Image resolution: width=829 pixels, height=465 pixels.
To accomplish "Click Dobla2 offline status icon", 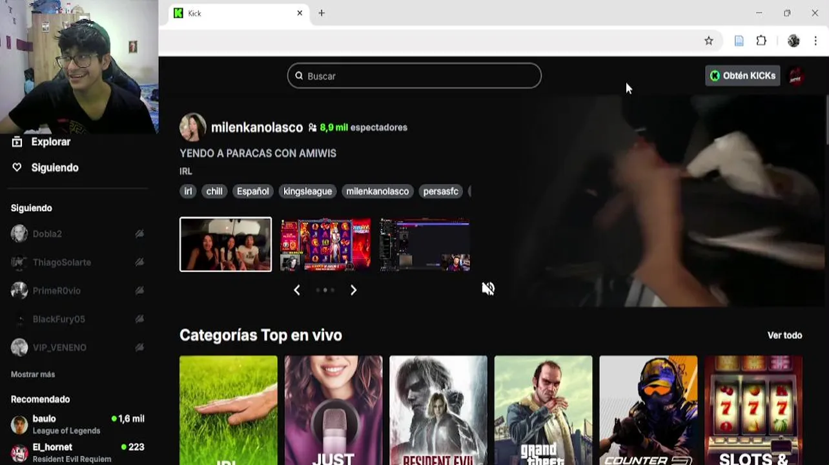I will [x=139, y=234].
